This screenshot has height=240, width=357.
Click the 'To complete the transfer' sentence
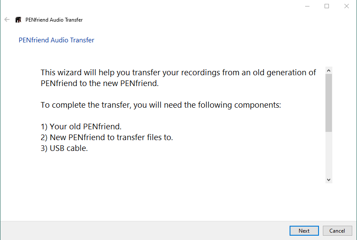[x=161, y=105]
